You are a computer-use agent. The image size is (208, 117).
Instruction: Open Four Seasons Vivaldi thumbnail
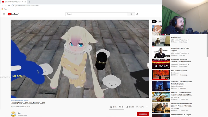click(x=161, y=74)
